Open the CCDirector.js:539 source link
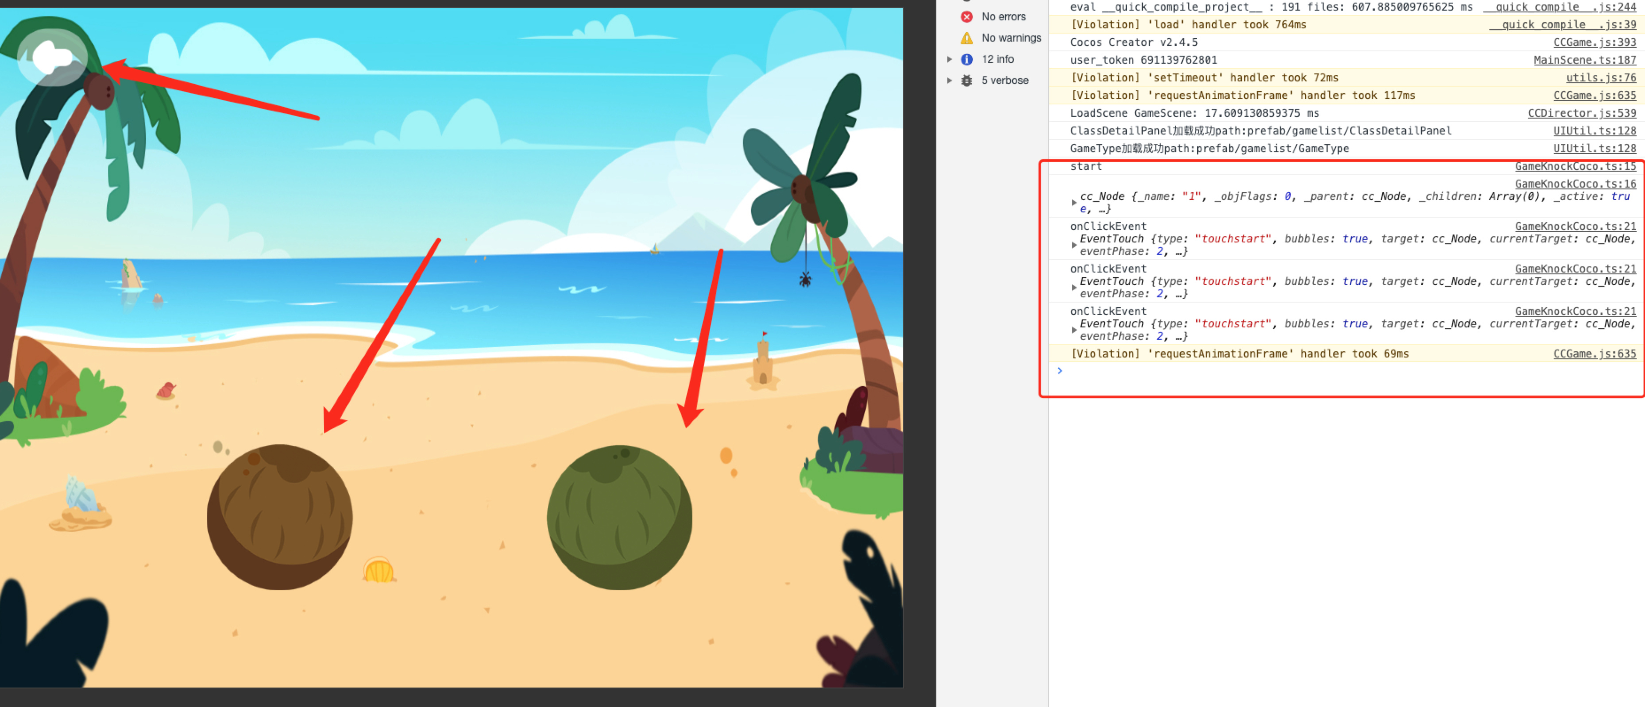Screen dimensions: 1645x707 1581,113
